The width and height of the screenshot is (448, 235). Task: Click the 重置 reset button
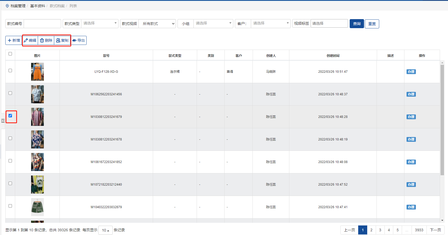[372, 24]
